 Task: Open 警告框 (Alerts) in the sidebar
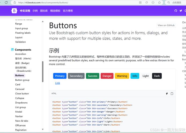coord(23,59)
